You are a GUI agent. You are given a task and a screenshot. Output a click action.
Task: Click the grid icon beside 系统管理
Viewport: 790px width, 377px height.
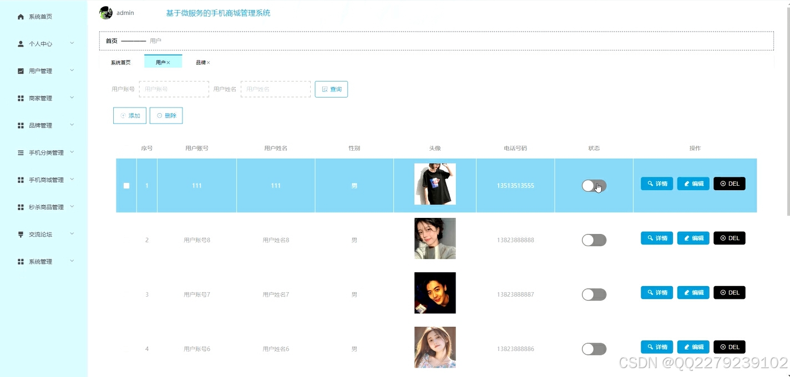(21, 261)
